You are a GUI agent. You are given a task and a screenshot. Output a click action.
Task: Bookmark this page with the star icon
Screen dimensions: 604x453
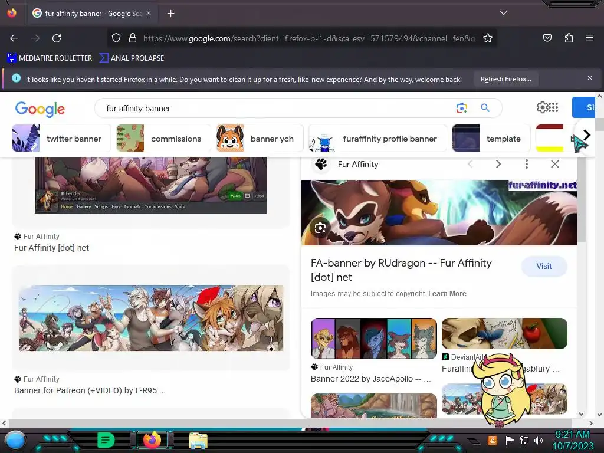pos(488,38)
